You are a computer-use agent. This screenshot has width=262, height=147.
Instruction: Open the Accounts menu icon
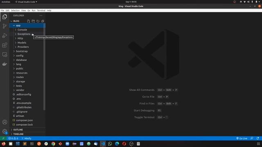(x=5, y=122)
